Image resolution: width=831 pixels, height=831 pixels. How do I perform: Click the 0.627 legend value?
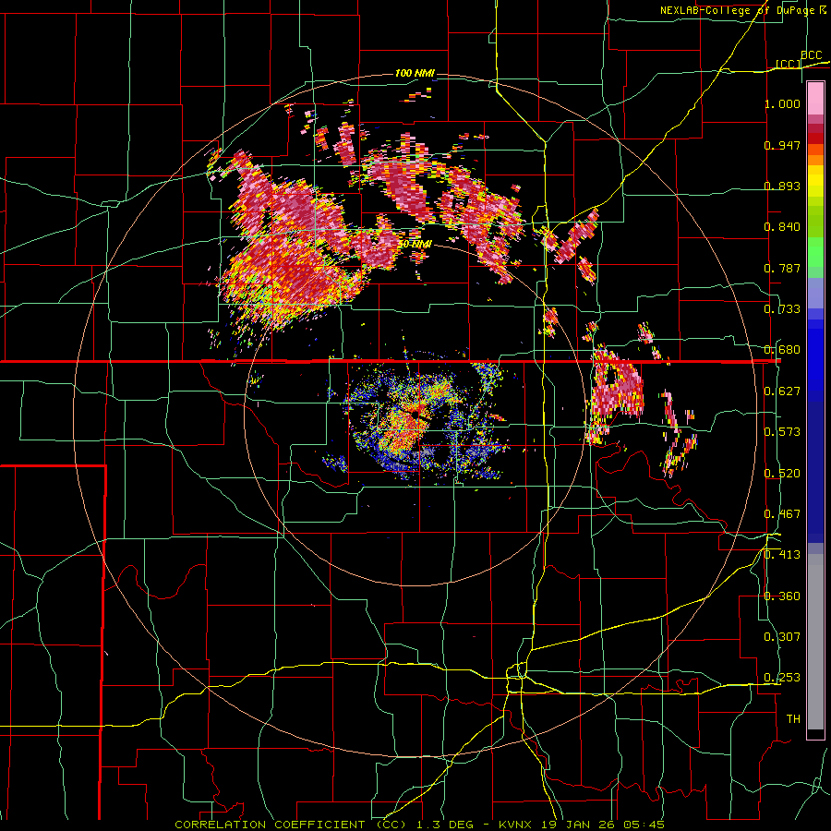pos(782,391)
